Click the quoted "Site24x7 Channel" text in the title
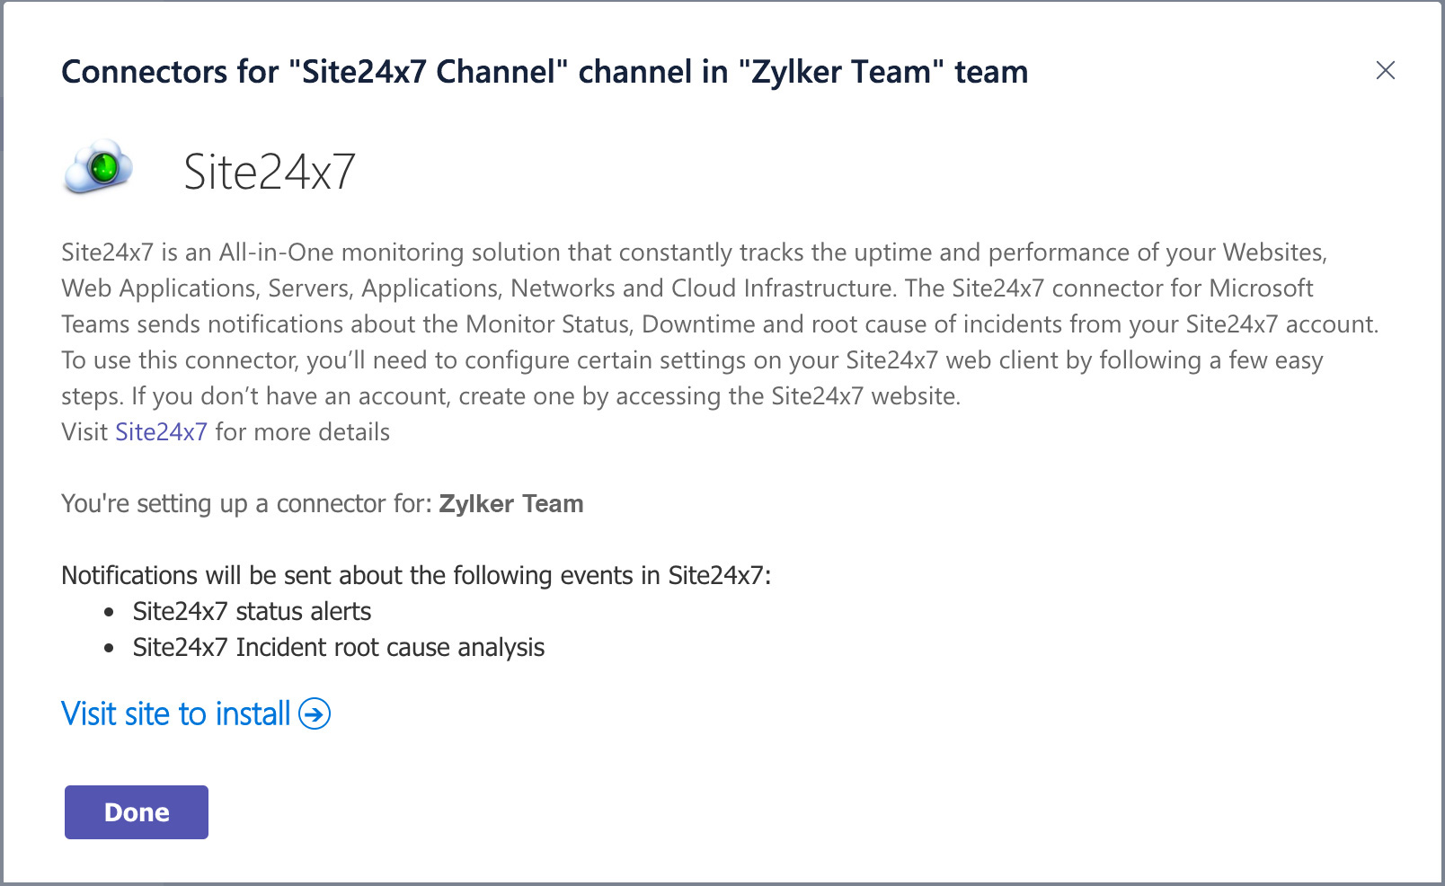Image resolution: width=1445 pixels, height=886 pixels. click(x=429, y=72)
